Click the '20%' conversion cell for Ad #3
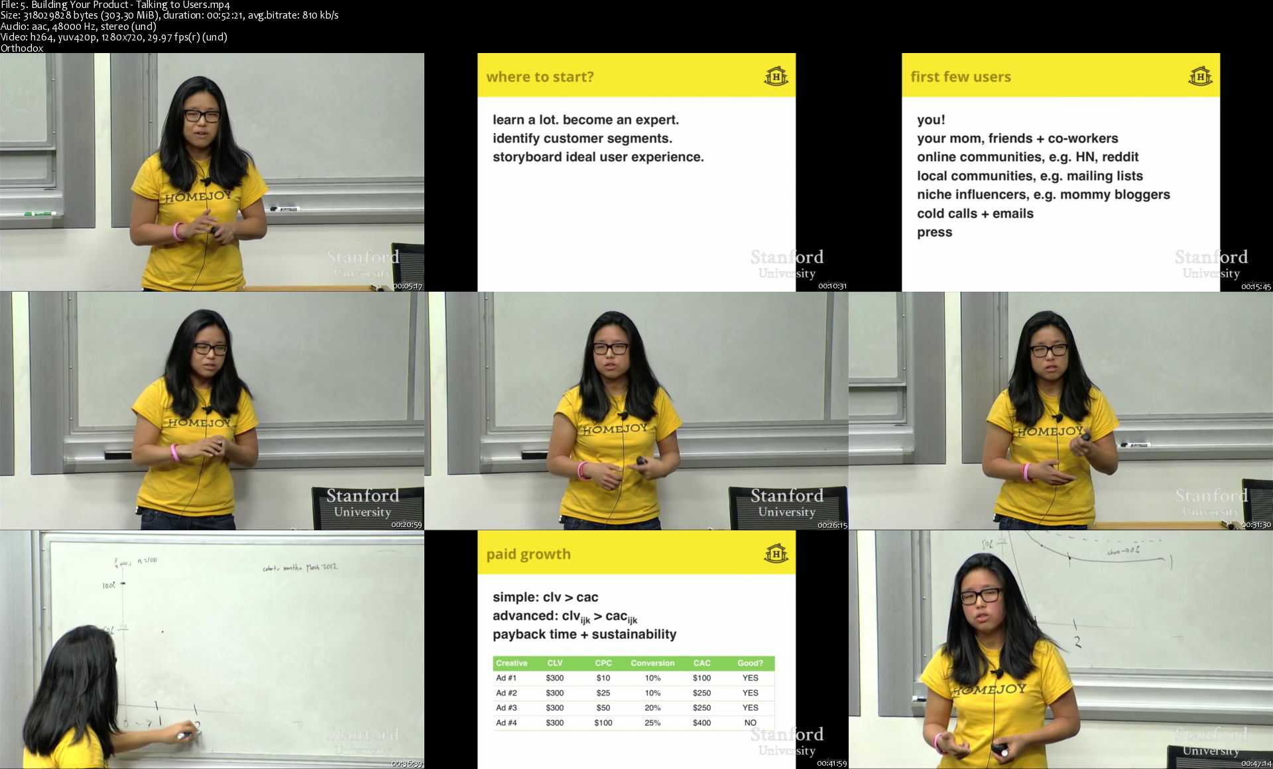The height and width of the screenshot is (769, 1273). point(652,708)
